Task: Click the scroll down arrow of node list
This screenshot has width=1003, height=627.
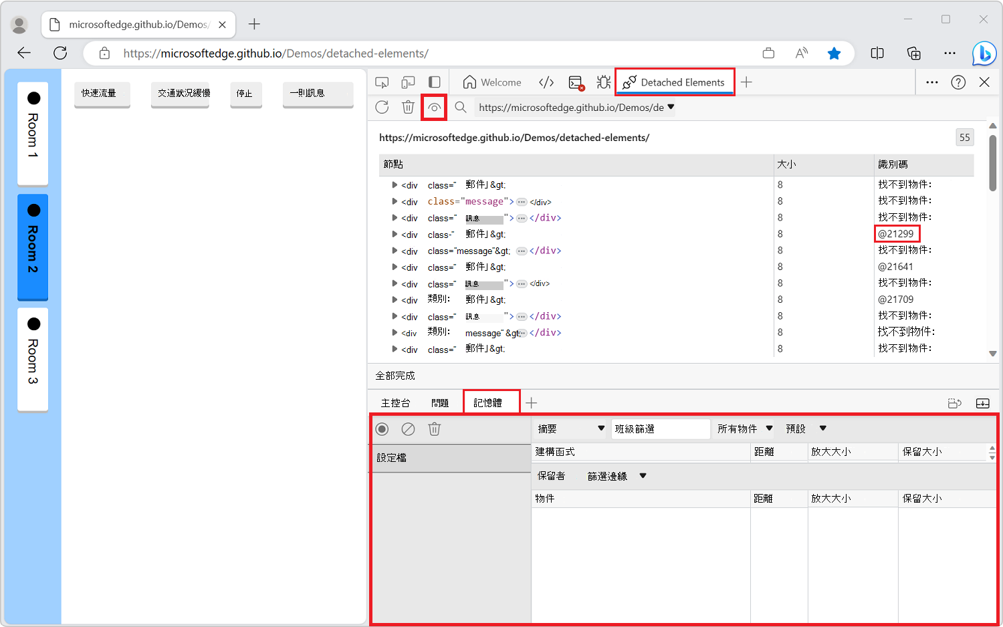Action: click(x=993, y=354)
